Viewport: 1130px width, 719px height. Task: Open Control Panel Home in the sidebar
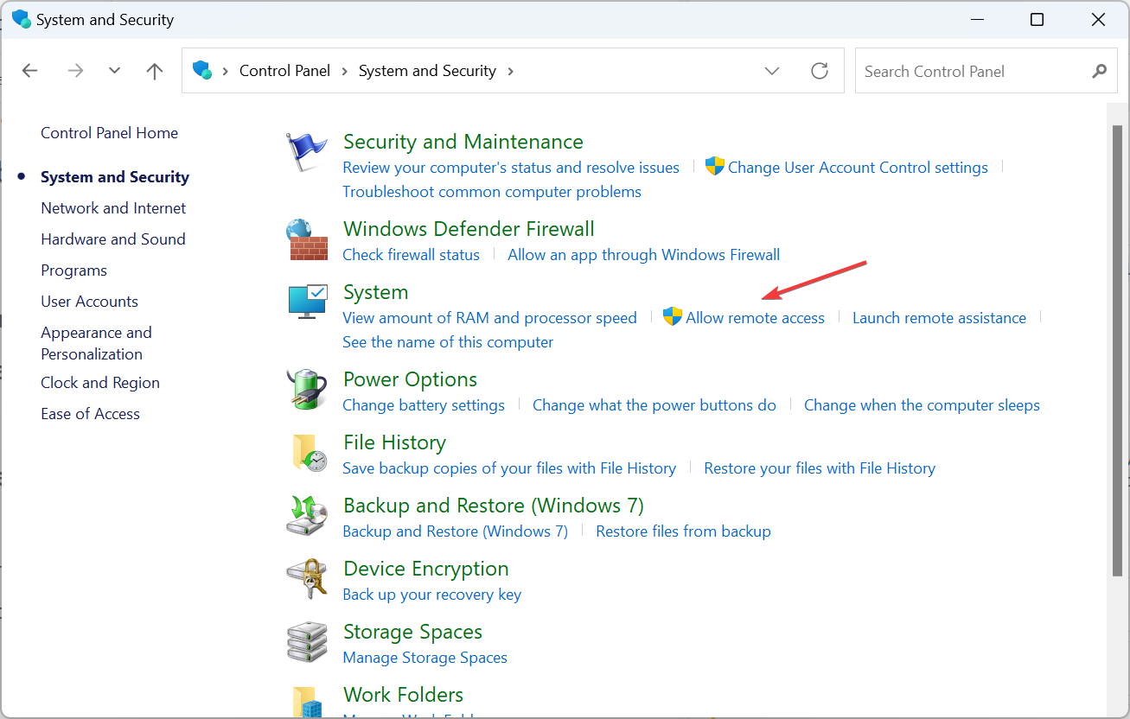[109, 133]
